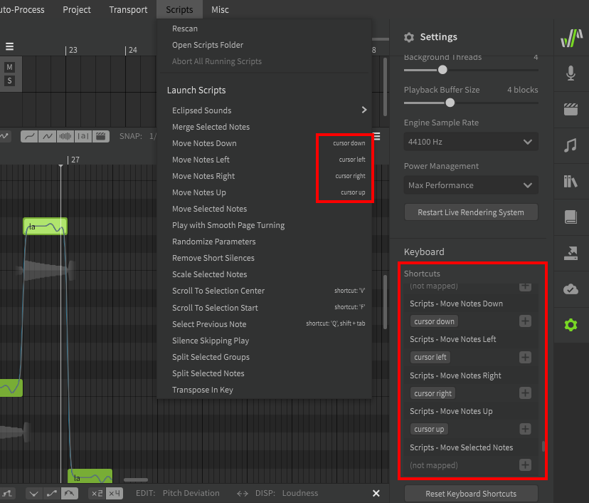Add a shortcut for Scripts - Move Notes Down
The width and height of the screenshot is (589, 503).
pyautogui.click(x=525, y=321)
